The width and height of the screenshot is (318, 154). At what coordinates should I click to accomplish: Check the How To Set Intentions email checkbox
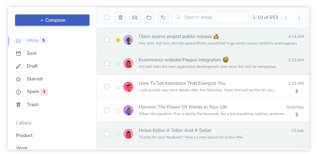coord(107,87)
